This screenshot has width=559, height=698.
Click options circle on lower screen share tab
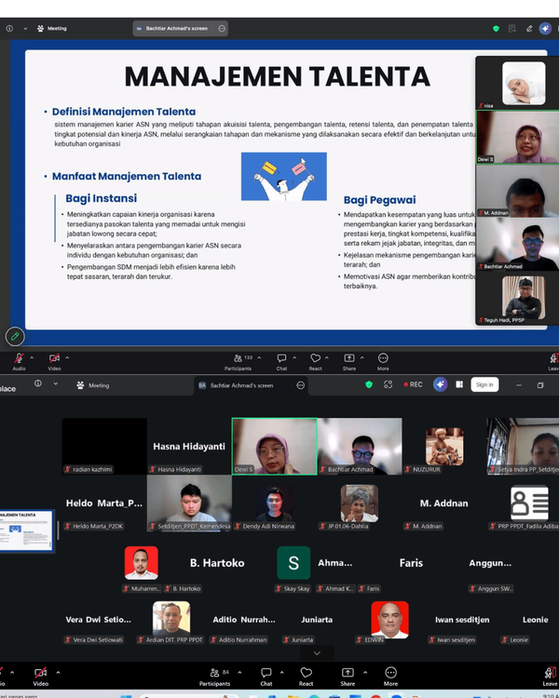[x=300, y=385]
